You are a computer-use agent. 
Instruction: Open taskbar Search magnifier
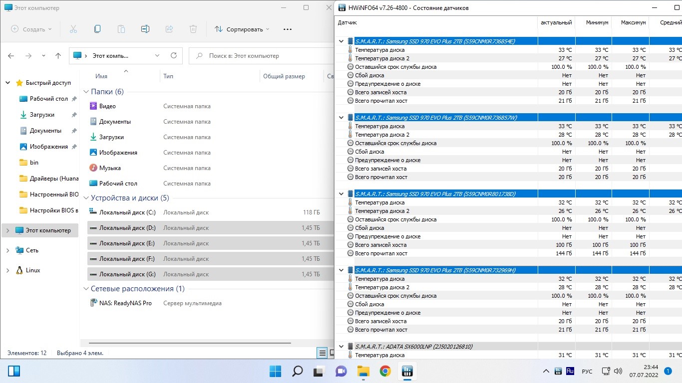click(x=297, y=371)
